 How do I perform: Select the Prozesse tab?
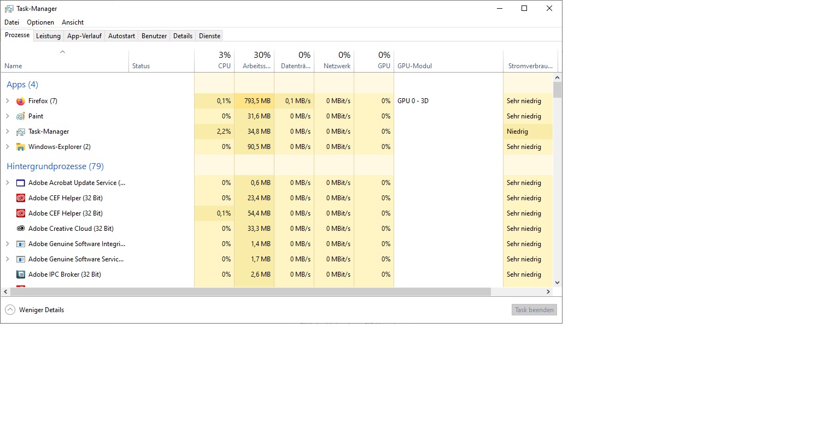pos(17,35)
